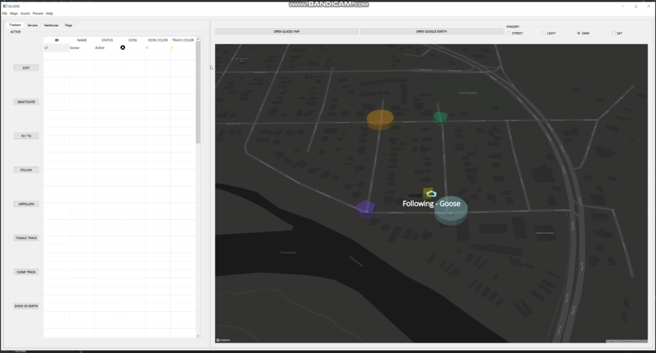This screenshot has width=656, height=353.
Task: Click the EDIT button
Action: 26,68
